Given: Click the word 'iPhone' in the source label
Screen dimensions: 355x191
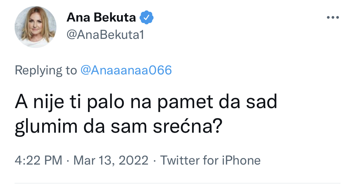Looking at the screenshot, I should click(x=241, y=160).
